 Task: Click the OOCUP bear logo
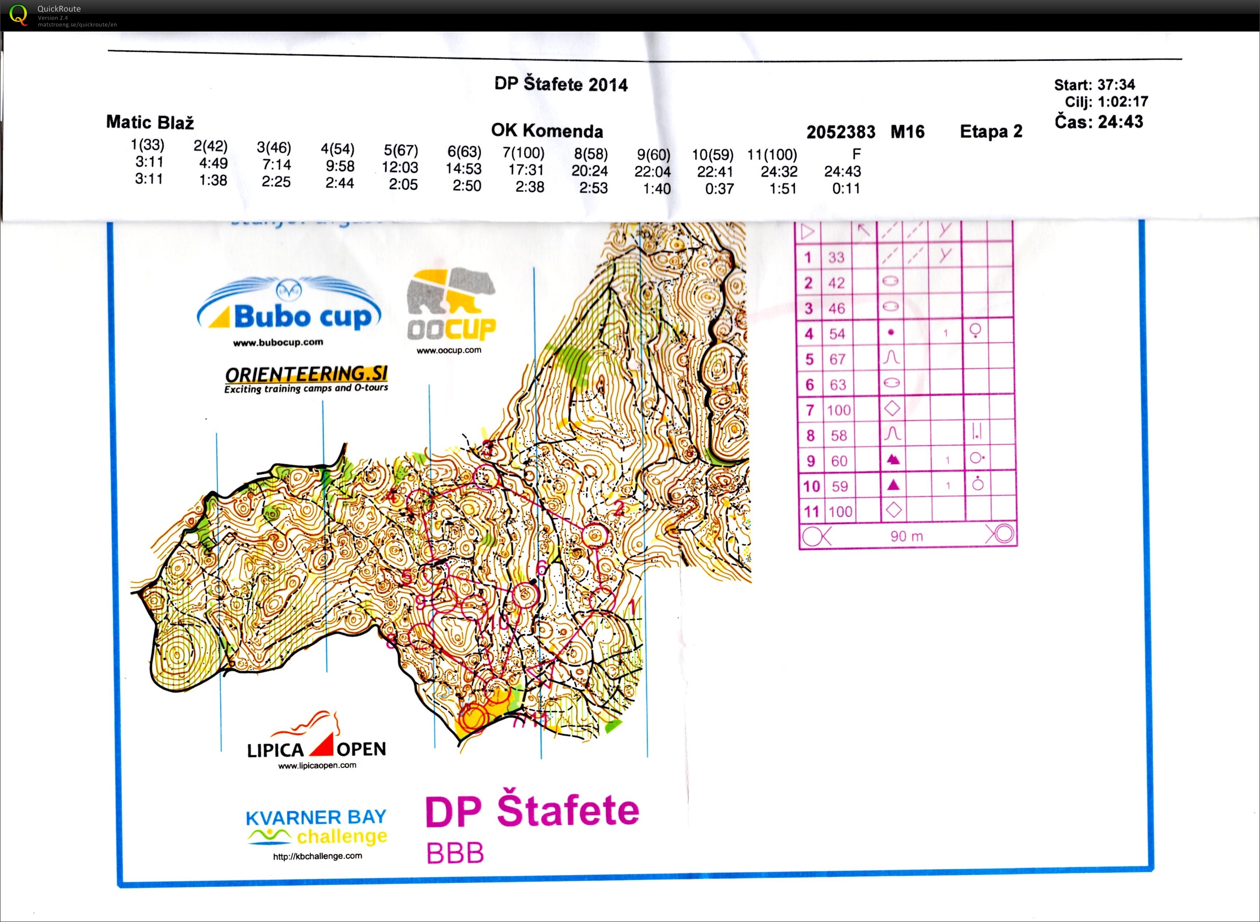tap(451, 304)
